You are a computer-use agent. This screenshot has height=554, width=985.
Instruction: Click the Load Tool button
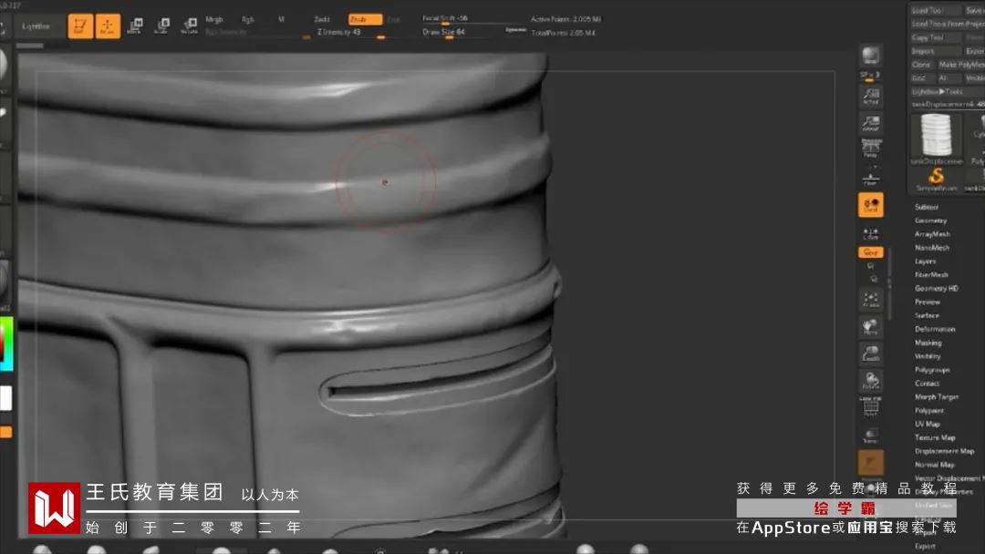936,10
